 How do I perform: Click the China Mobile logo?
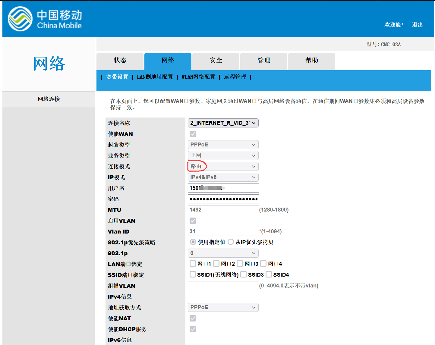pyautogui.click(x=45, y=19)
